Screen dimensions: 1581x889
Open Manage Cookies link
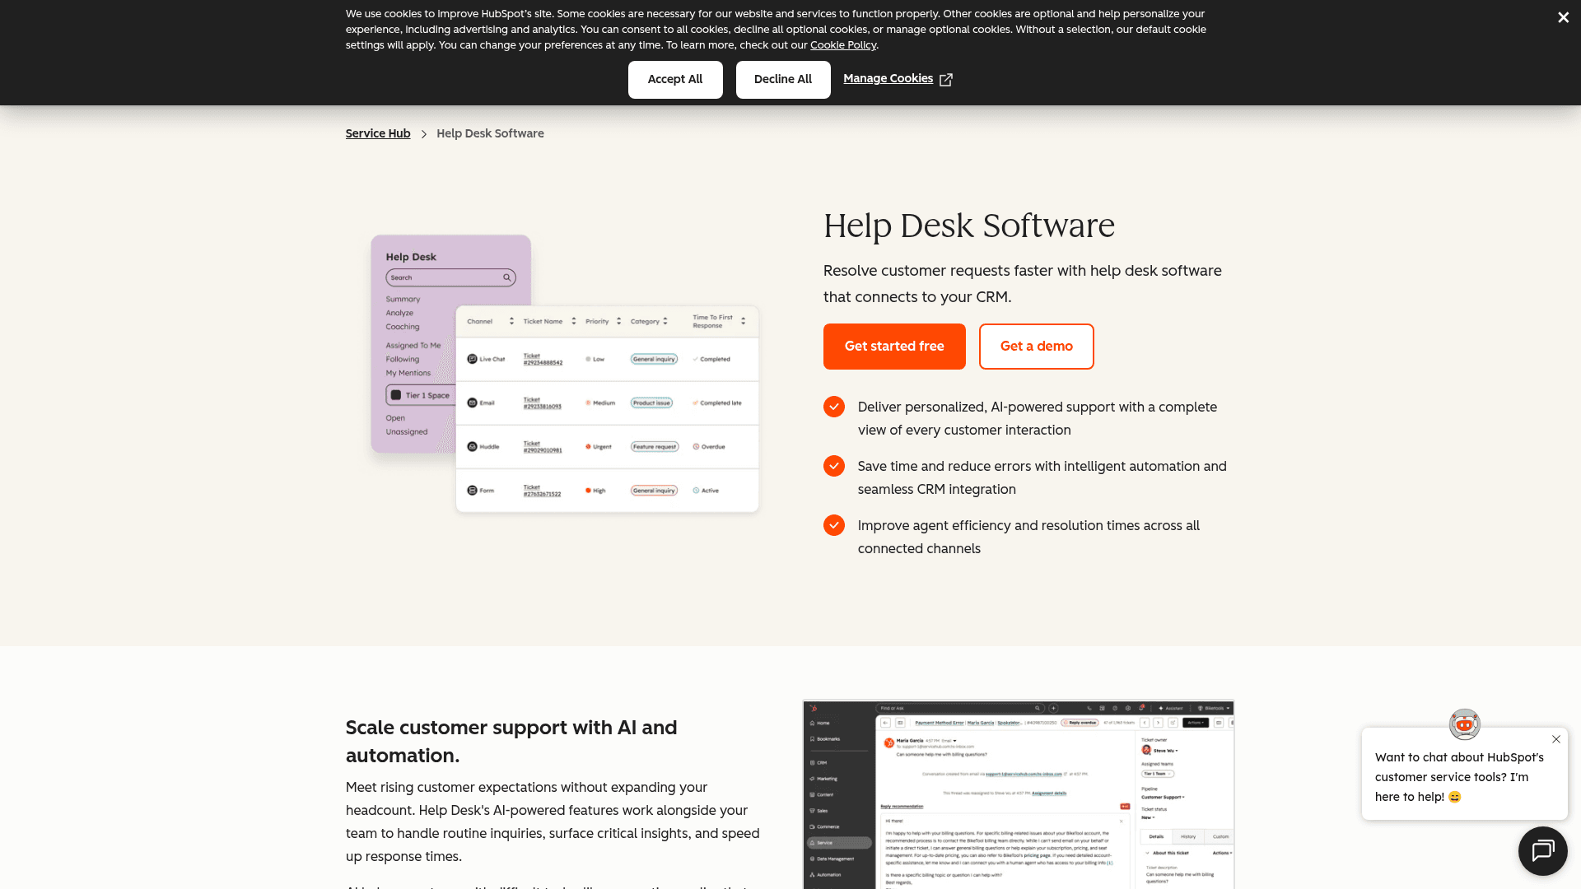click(888, 78)
